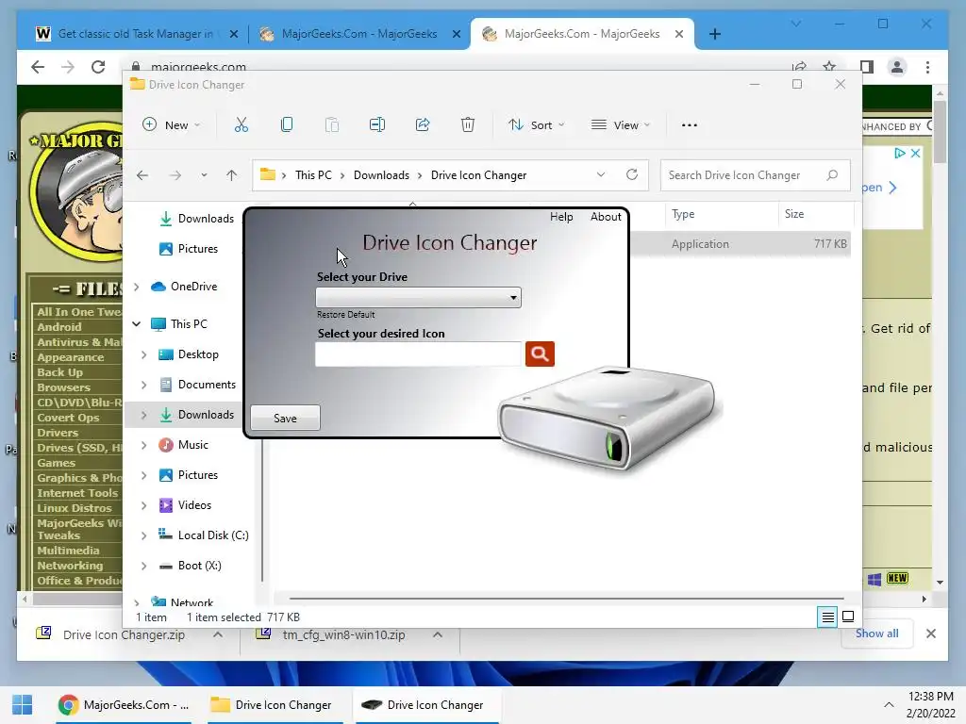Click the Chrome MajorGeeks taskbar item
Image resolution: width=966 pixels, height=724 pixels.
tap(124, 705)
